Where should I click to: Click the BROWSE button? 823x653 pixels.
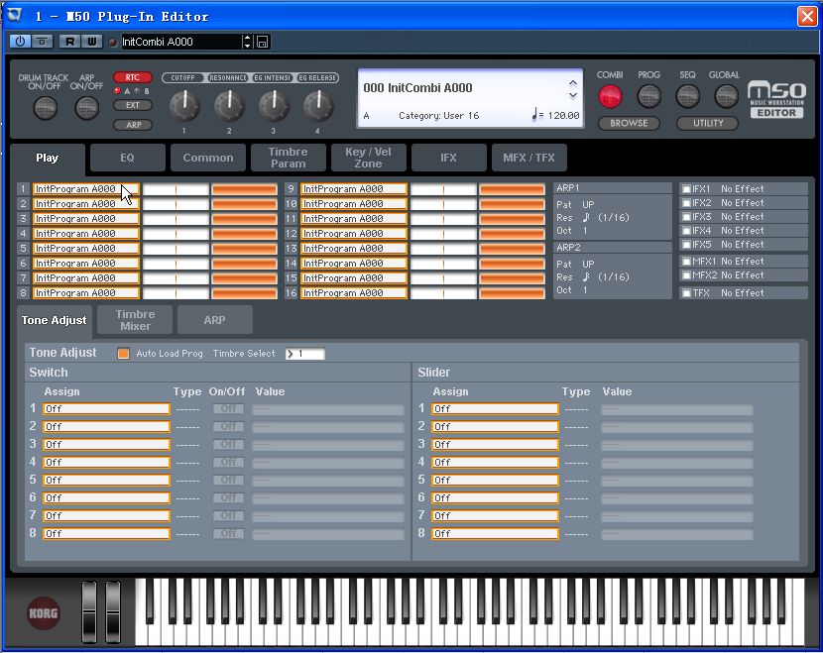(x=629, y=123)
